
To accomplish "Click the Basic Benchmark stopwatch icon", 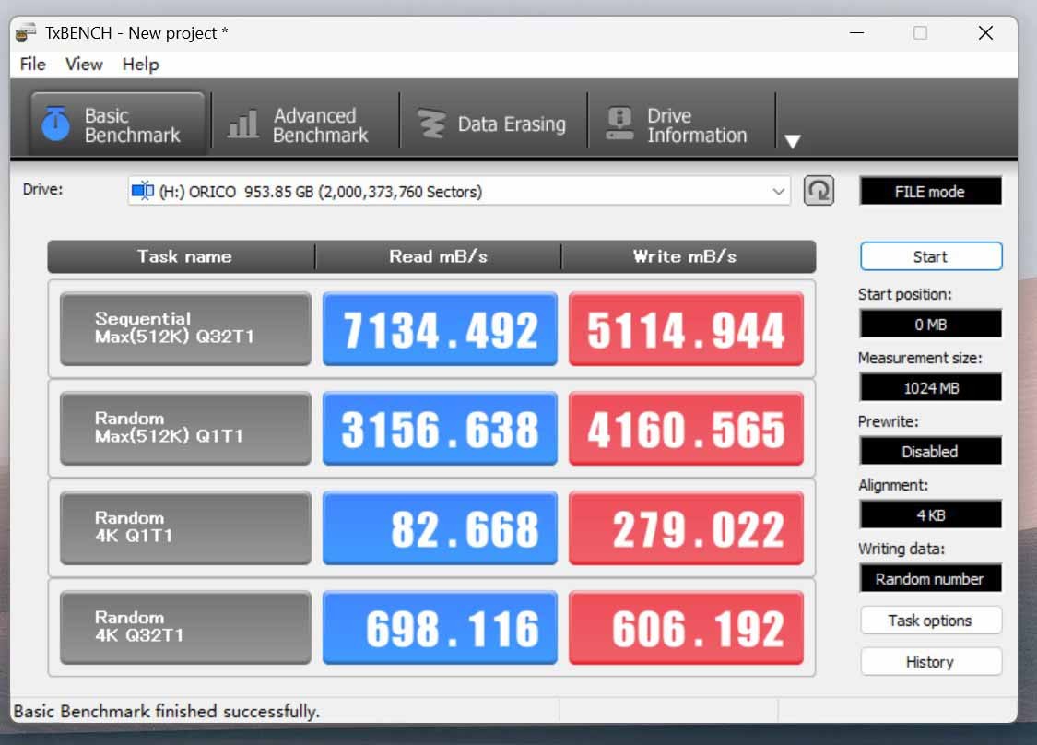I will [x=56, y=124].
